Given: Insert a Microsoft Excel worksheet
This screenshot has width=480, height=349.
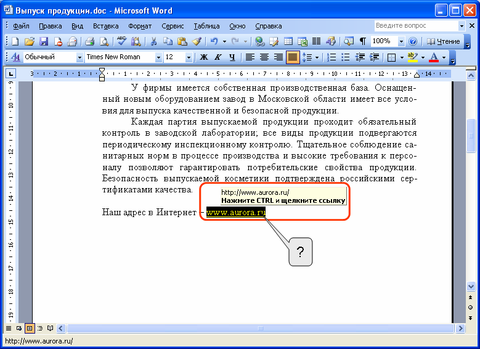Looking at the screenshot, I should click(x=303, y=41).
